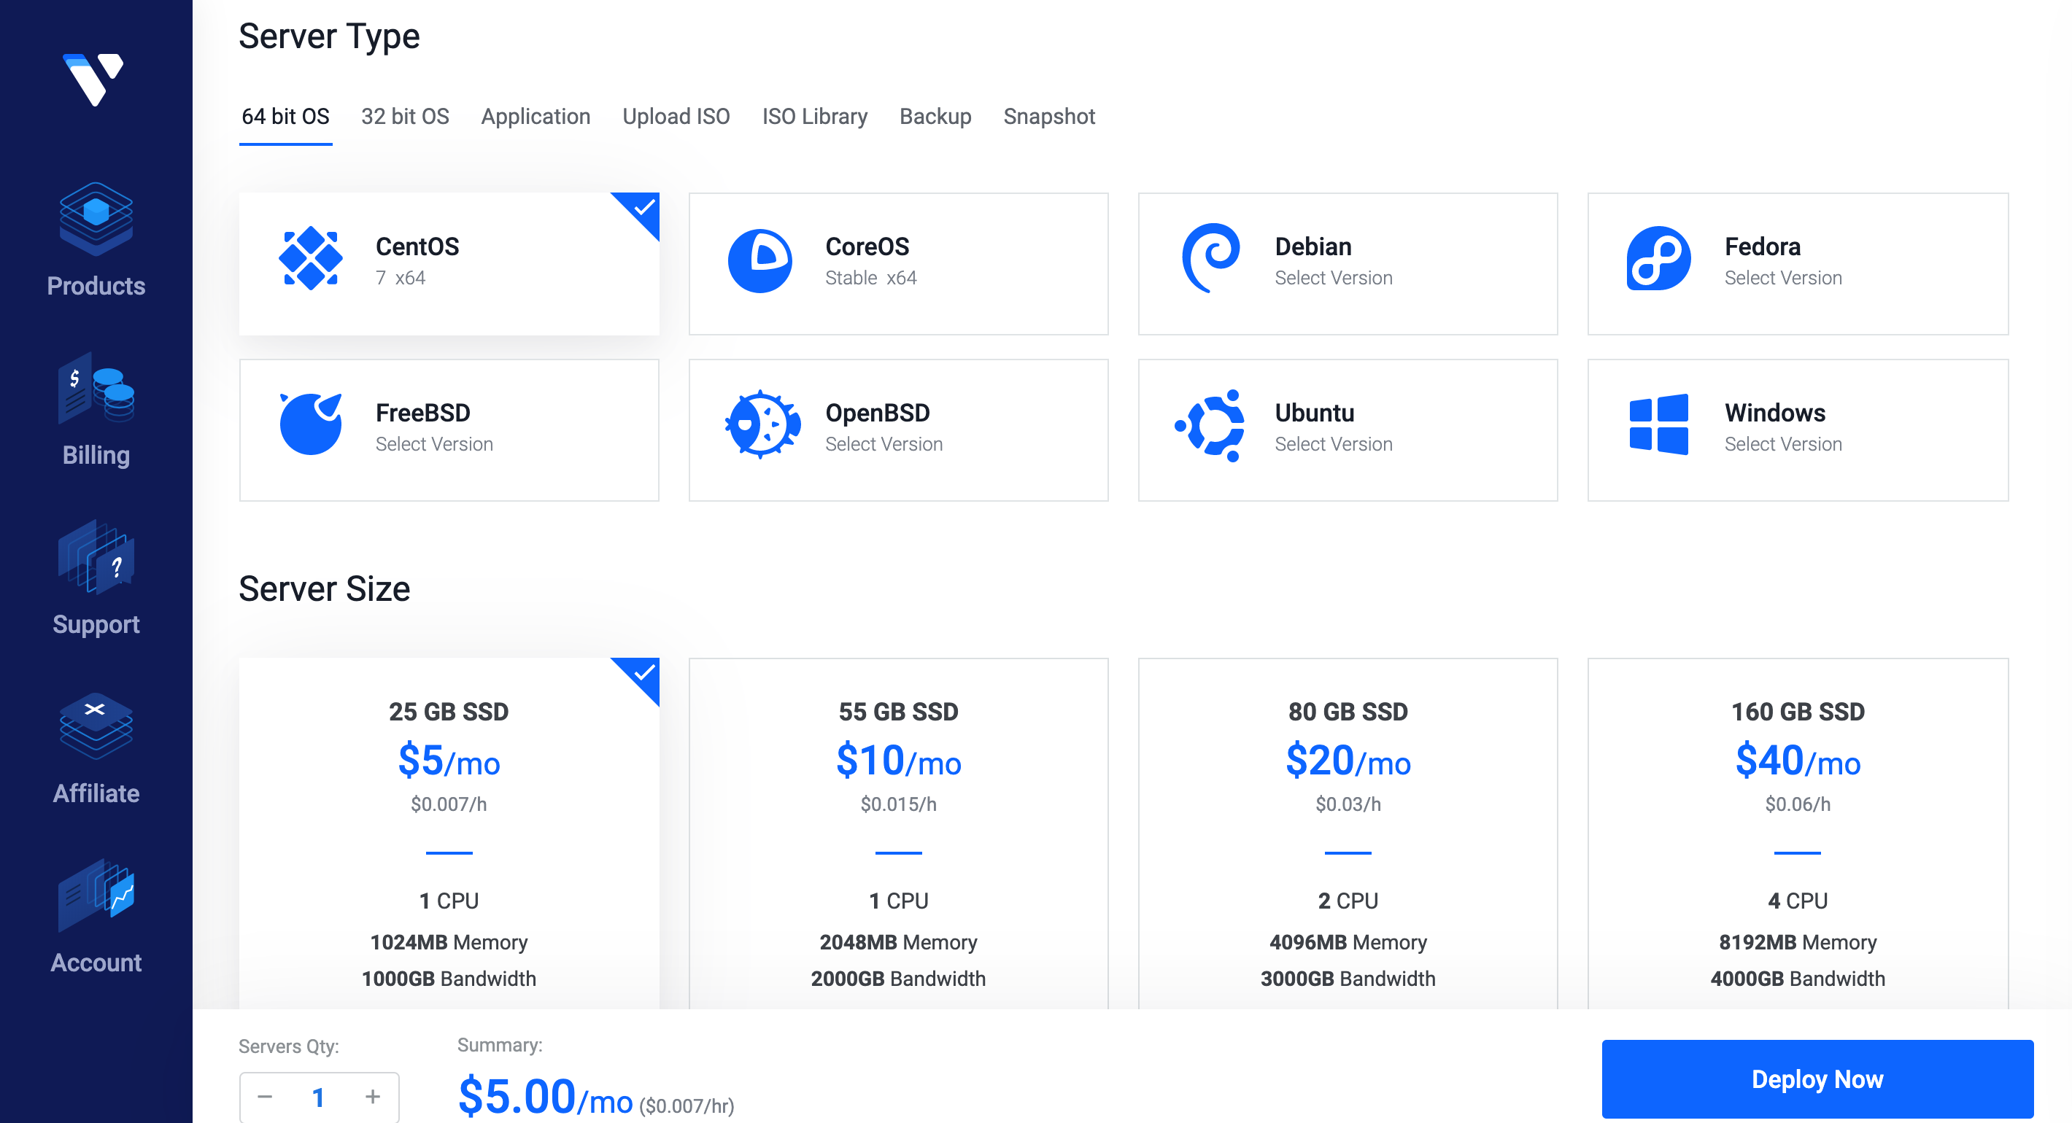This screenshot has width=2072, height=1123.
Task: Open the Account sidebar icon
Action: point(96,895)
